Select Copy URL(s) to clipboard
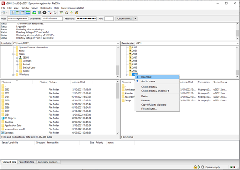The height and width of the screenshot is (170, 240). point(157,105)
